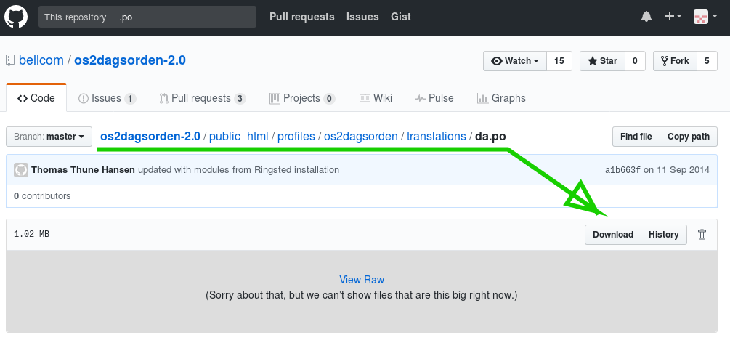This screenshot has width=730, height=343.
Task: Open the View Raw link
Action: (x=362, y=280)
